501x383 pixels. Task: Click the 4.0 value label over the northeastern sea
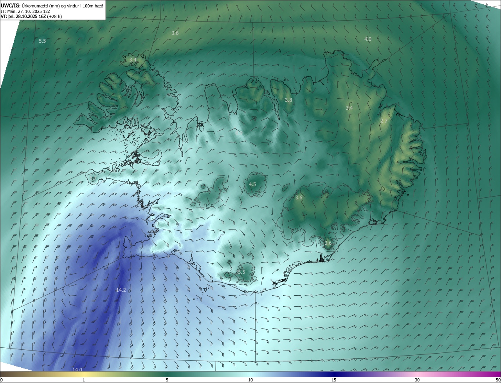click(x=368, y=39)
